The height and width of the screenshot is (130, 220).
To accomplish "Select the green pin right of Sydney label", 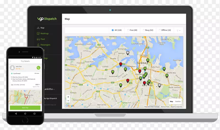I will coord(148,60).
